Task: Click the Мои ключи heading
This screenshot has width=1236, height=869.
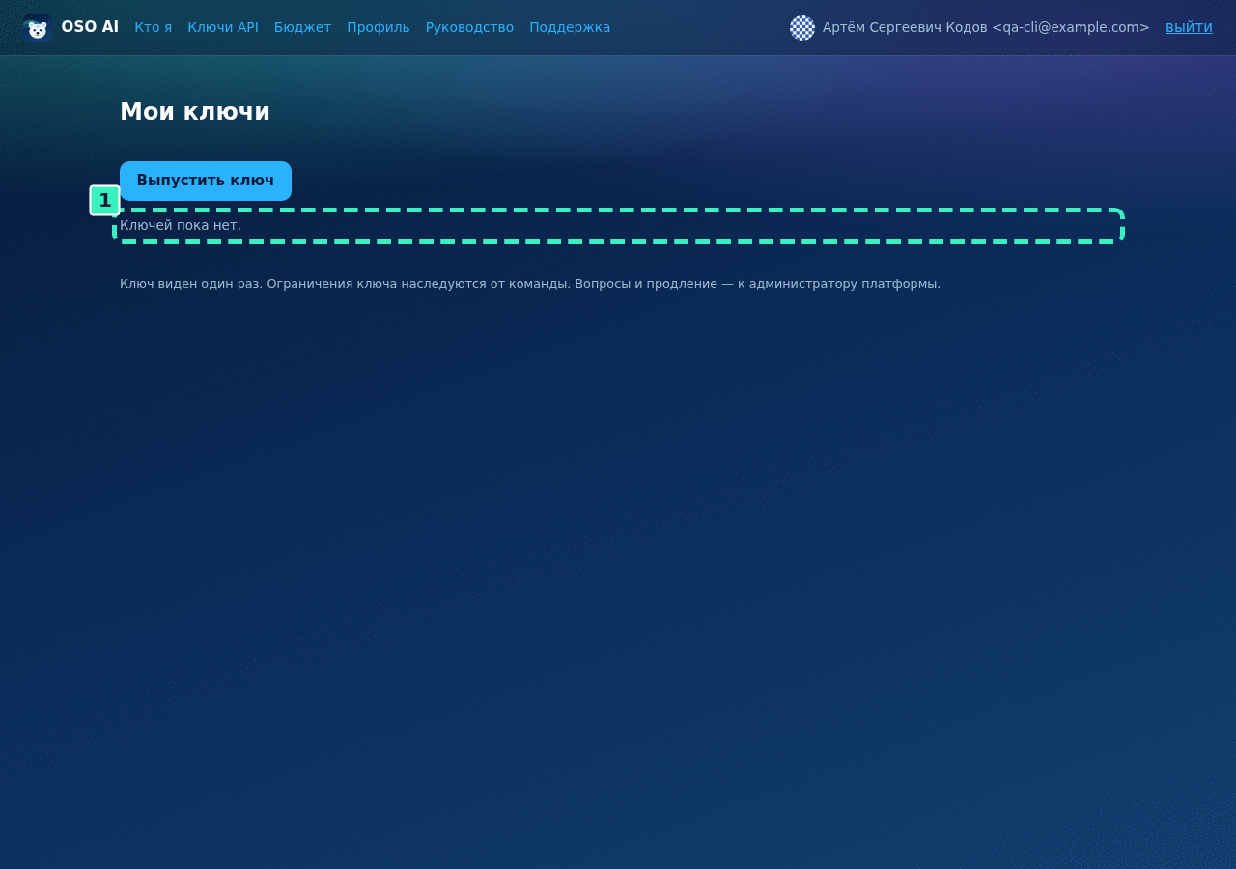Action: click(195, 112)
